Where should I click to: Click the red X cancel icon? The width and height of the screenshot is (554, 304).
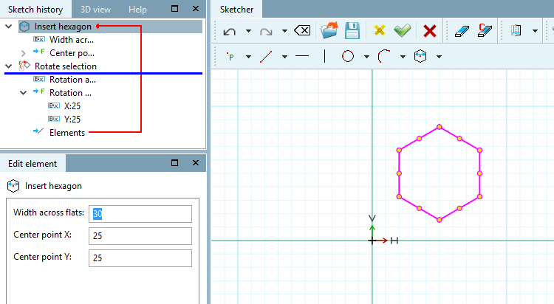click(x=430, y=31)
